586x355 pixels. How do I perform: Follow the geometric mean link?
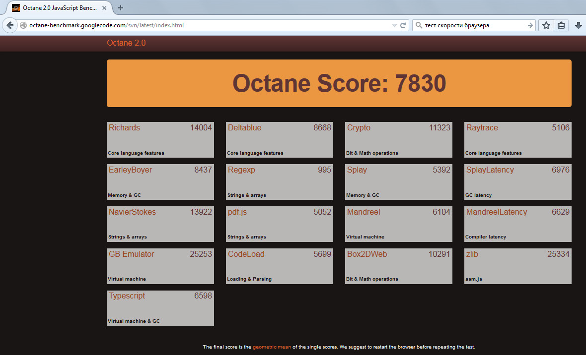(x=272, y=347)
